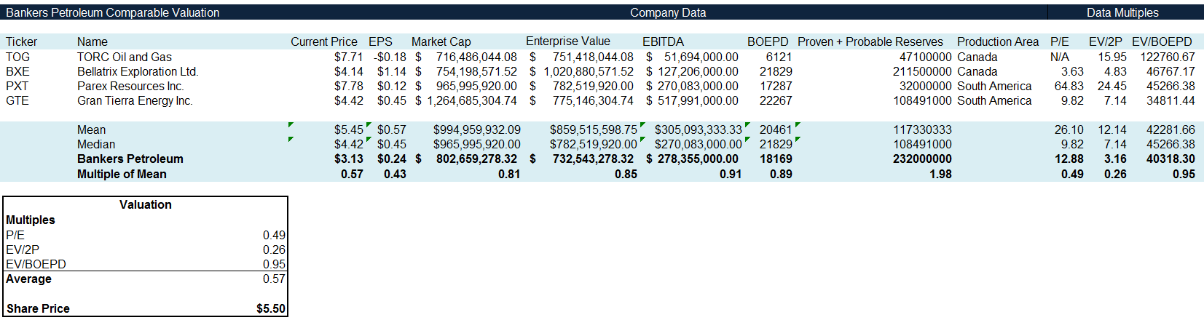Select the Mean EBITDA cell $305,093,333.33
Screen dimensions: 1204x320
(697, 129)
